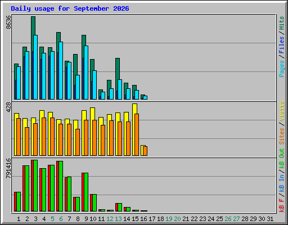The image size is (288, 225).
Task: Click the 'Daily usage for September 2026' title
Action: click(70, 8)
